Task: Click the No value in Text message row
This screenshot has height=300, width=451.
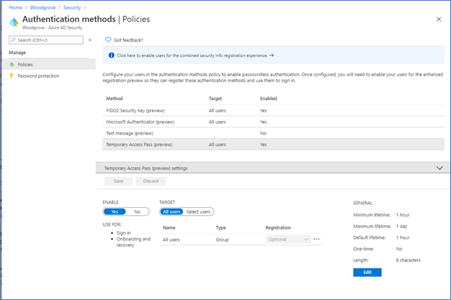Action: [x=263, y=133]
